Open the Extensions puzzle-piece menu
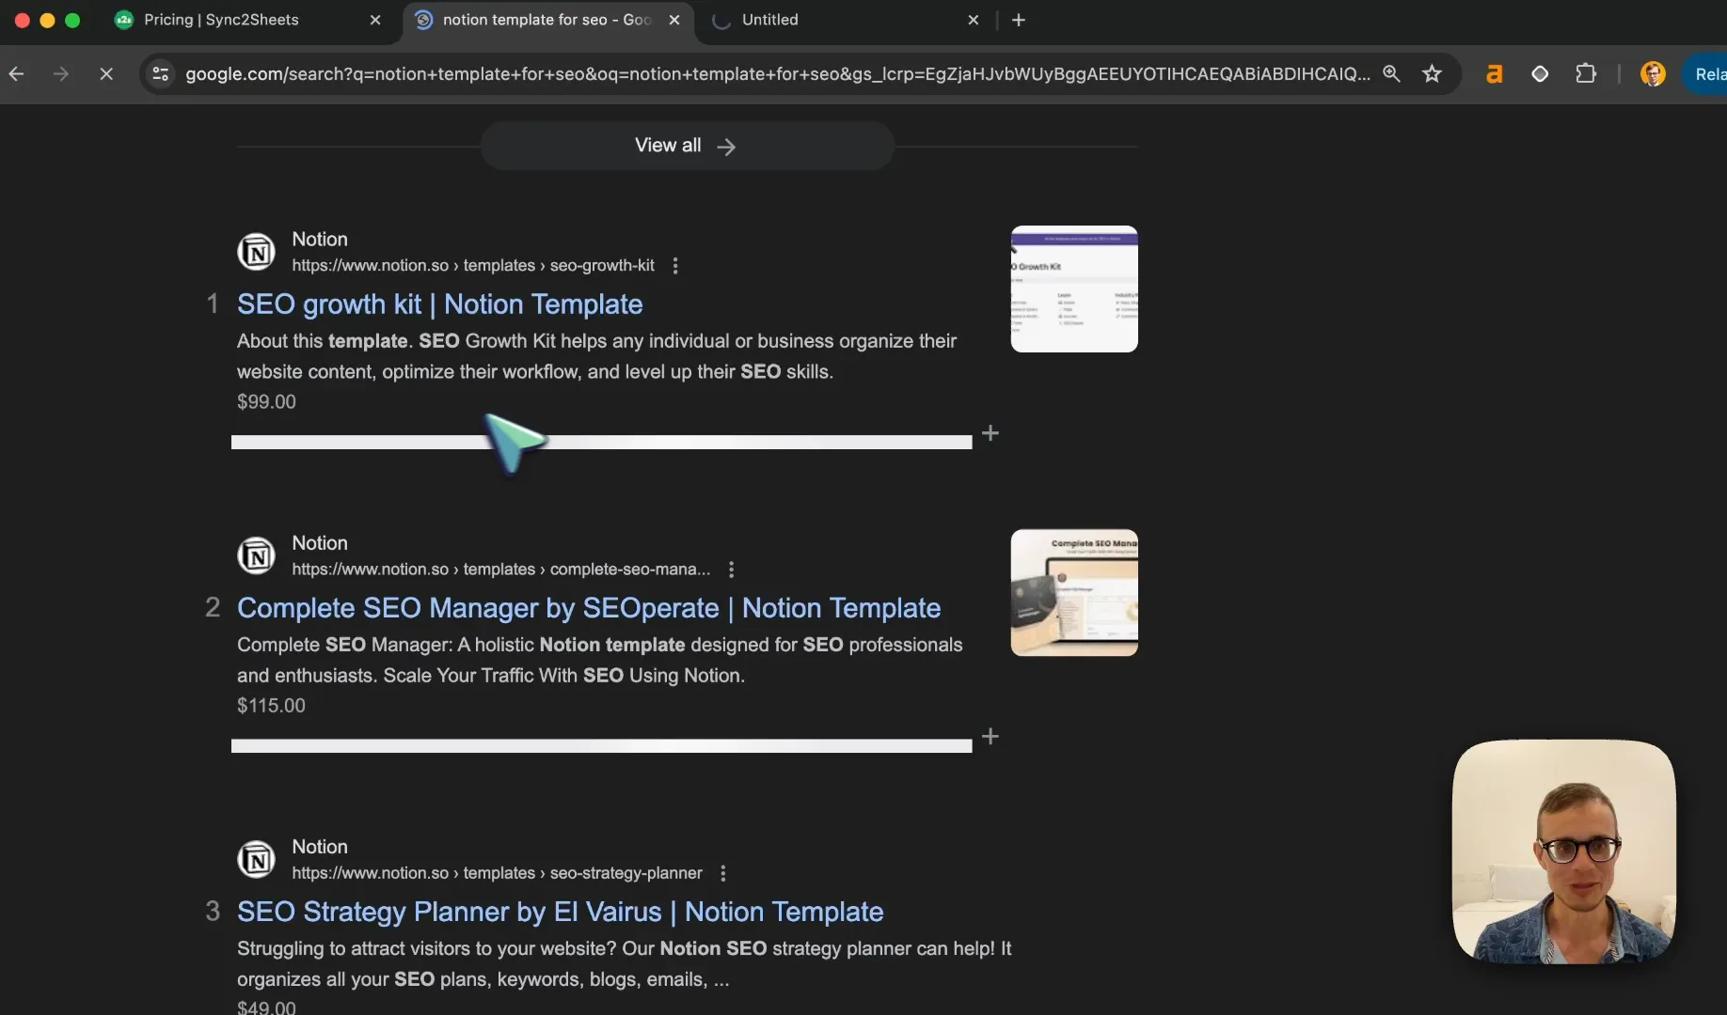This screenshot has width=1727, height=1015. [1586, 73]
